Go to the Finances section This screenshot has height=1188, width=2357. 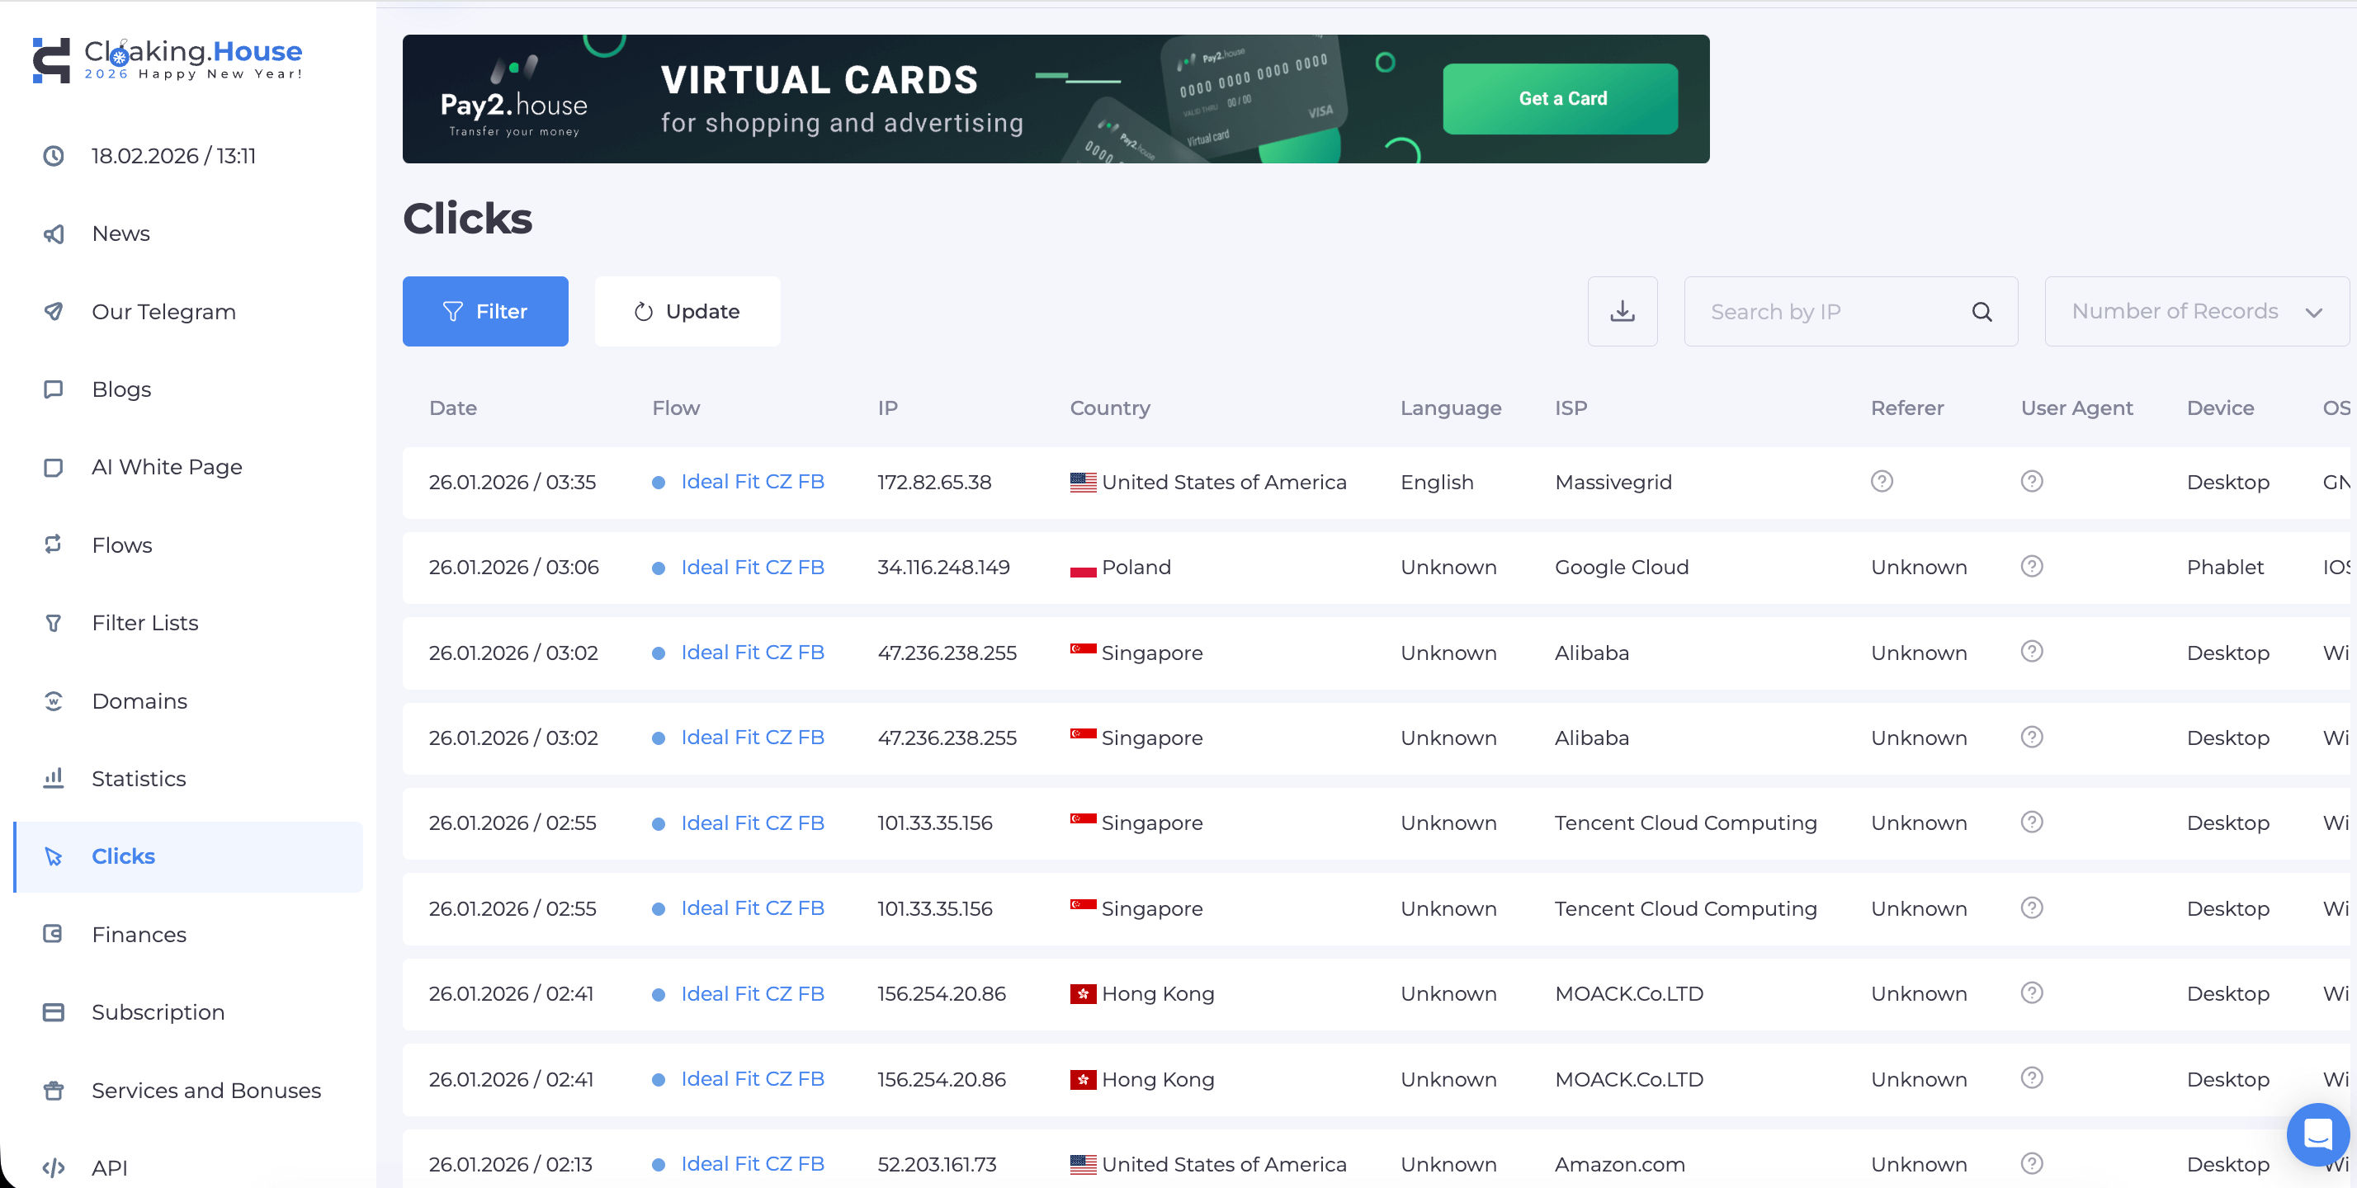[139, 934]
